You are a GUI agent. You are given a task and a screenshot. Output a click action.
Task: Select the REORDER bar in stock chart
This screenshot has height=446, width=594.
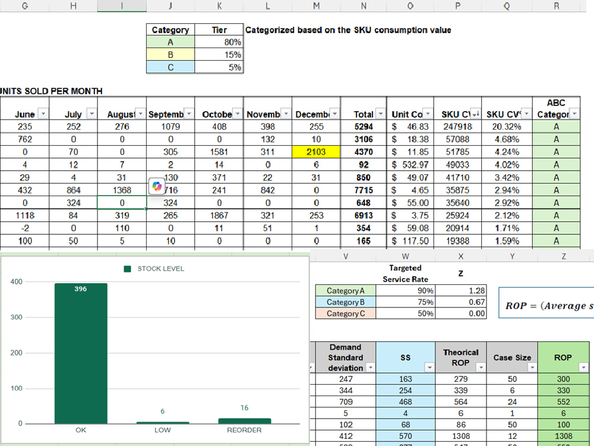[x=244, y=421]
